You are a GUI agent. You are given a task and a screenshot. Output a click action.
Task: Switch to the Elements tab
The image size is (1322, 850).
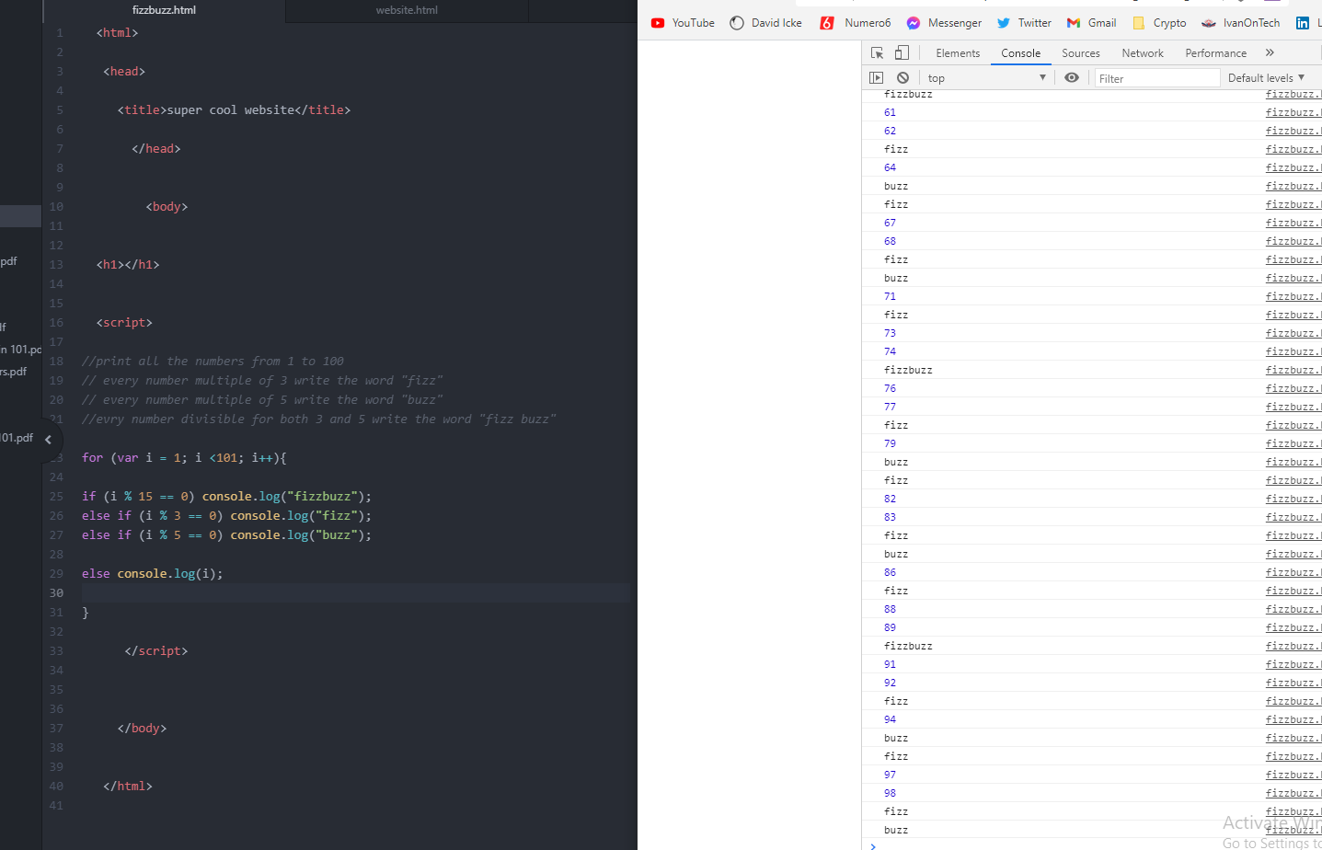click(958, 53)
